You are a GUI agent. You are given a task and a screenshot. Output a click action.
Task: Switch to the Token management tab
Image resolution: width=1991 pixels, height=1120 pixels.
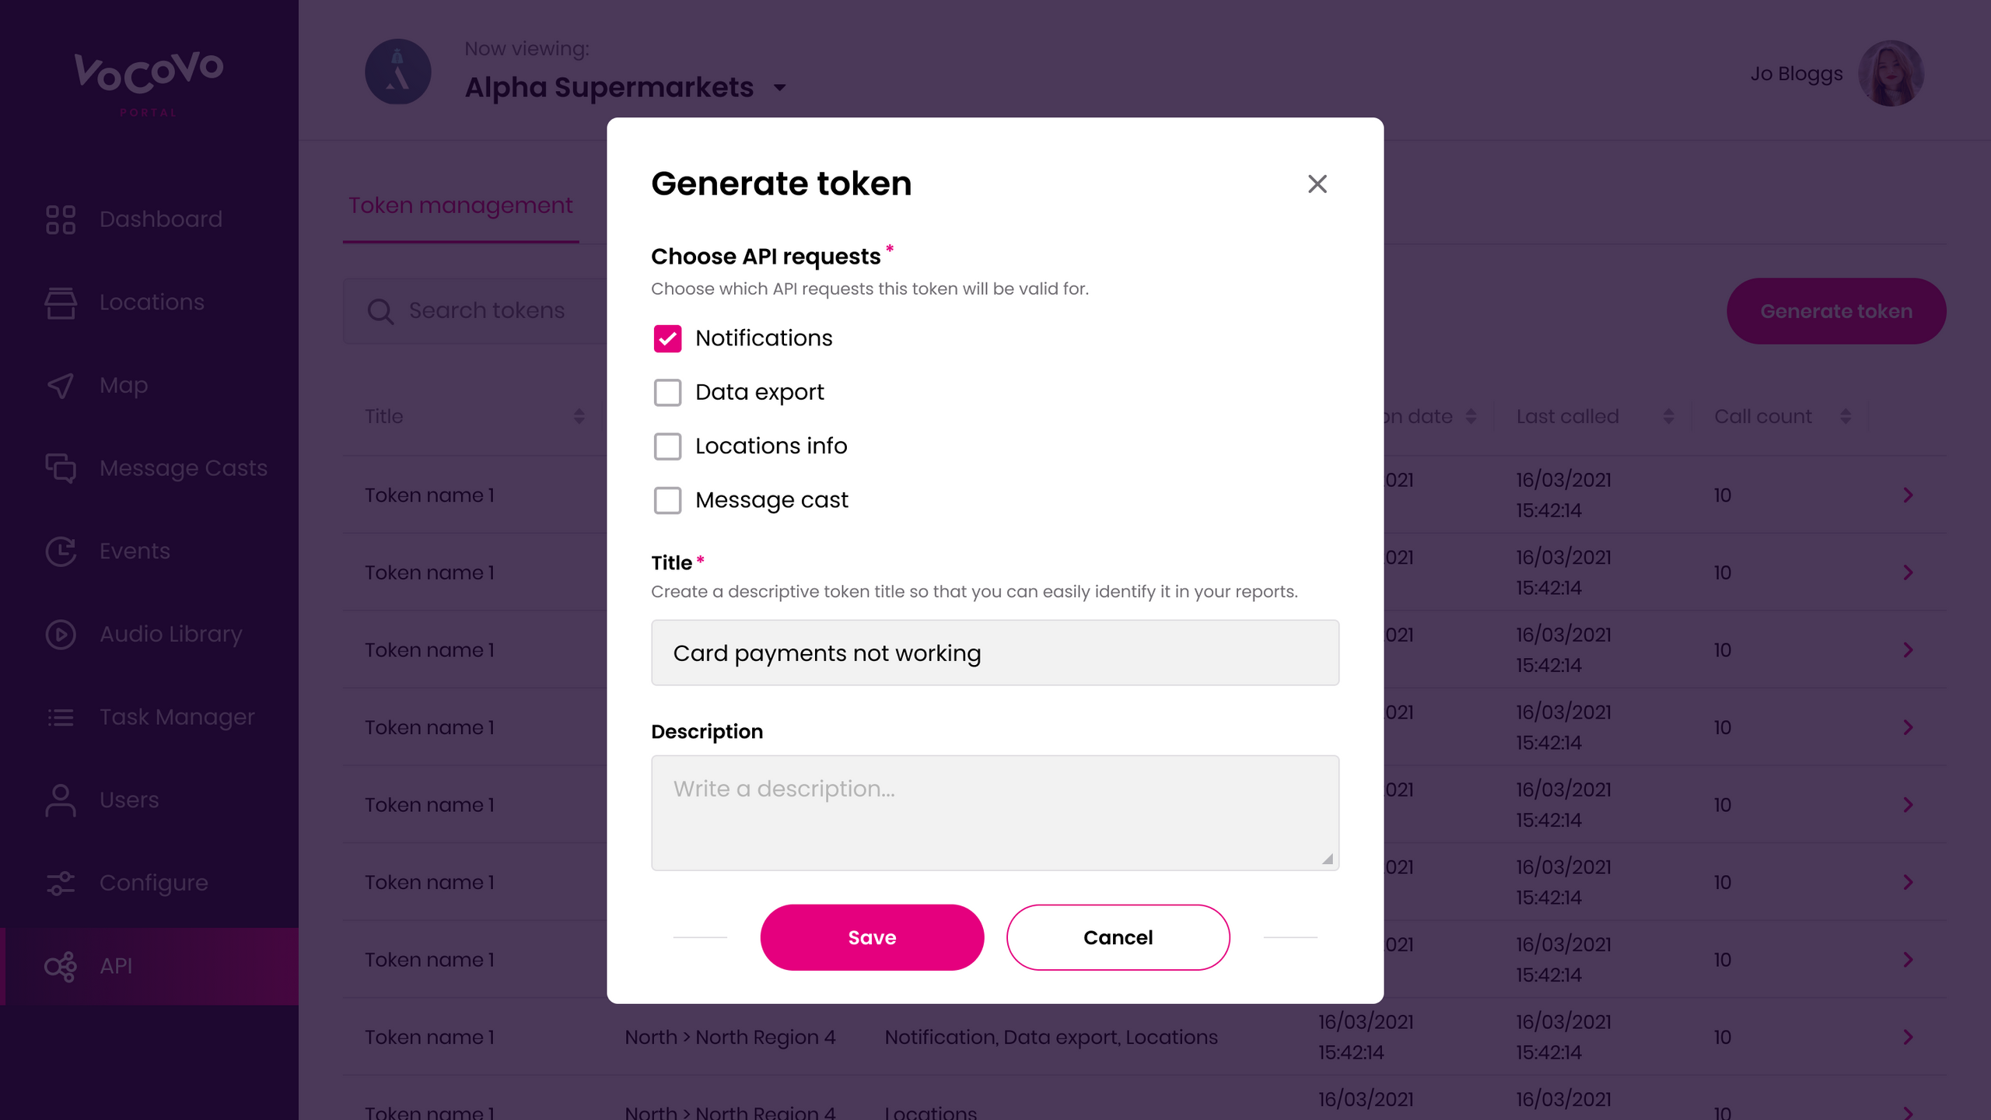click(x=460, y=205)
